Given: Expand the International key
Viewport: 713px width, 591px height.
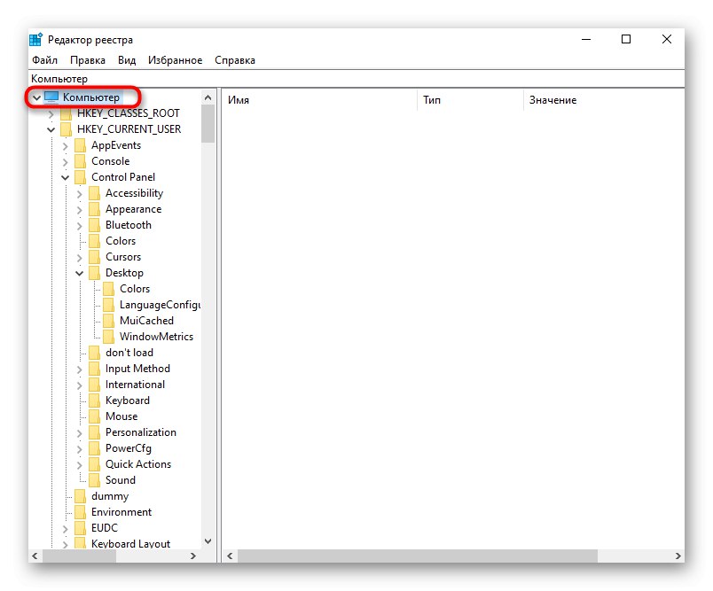Looking at the screenshot, I should pyautogui.click(x=79, y=385).
